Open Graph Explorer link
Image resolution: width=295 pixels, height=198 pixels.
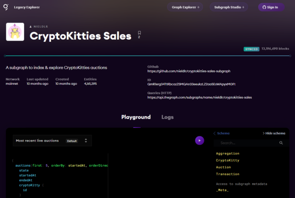click(x=185, y=7)
